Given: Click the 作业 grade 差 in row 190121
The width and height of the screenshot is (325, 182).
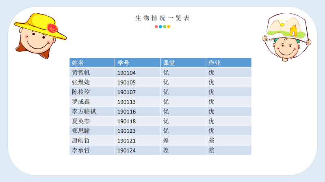Looking at the screenshot, I should (x=211, y=140).
